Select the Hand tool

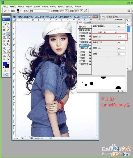point(4,59)
